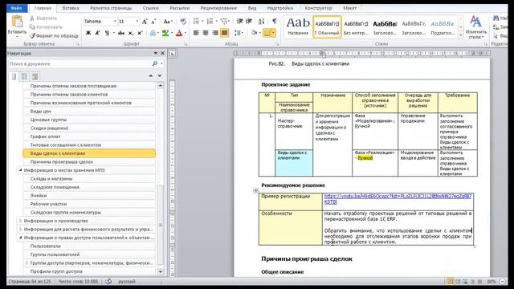Click the table move handle icon
This screenshot has height=289, width=514.
[255, 190]
